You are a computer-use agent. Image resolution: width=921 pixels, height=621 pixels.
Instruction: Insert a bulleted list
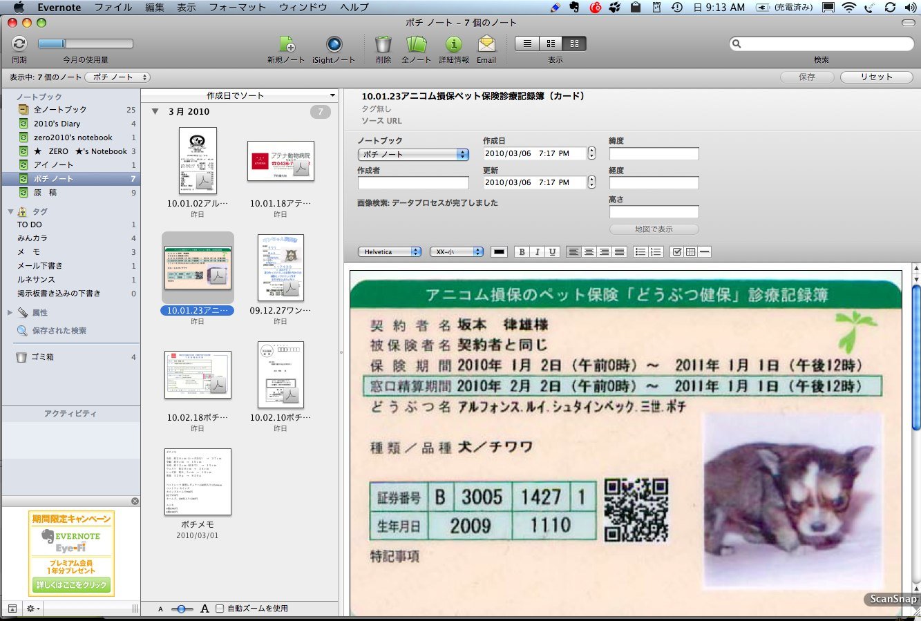click(640, 252)
